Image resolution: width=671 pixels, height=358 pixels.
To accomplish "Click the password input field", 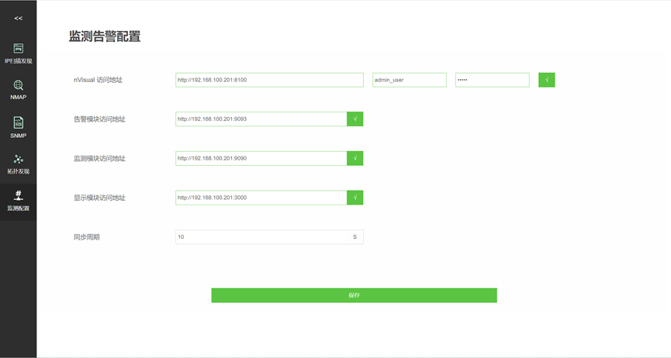I will pos(492,80).
